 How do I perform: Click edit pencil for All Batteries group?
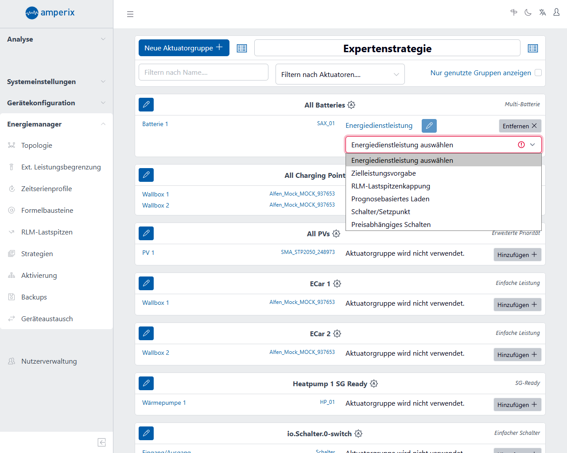pos(146,105)
